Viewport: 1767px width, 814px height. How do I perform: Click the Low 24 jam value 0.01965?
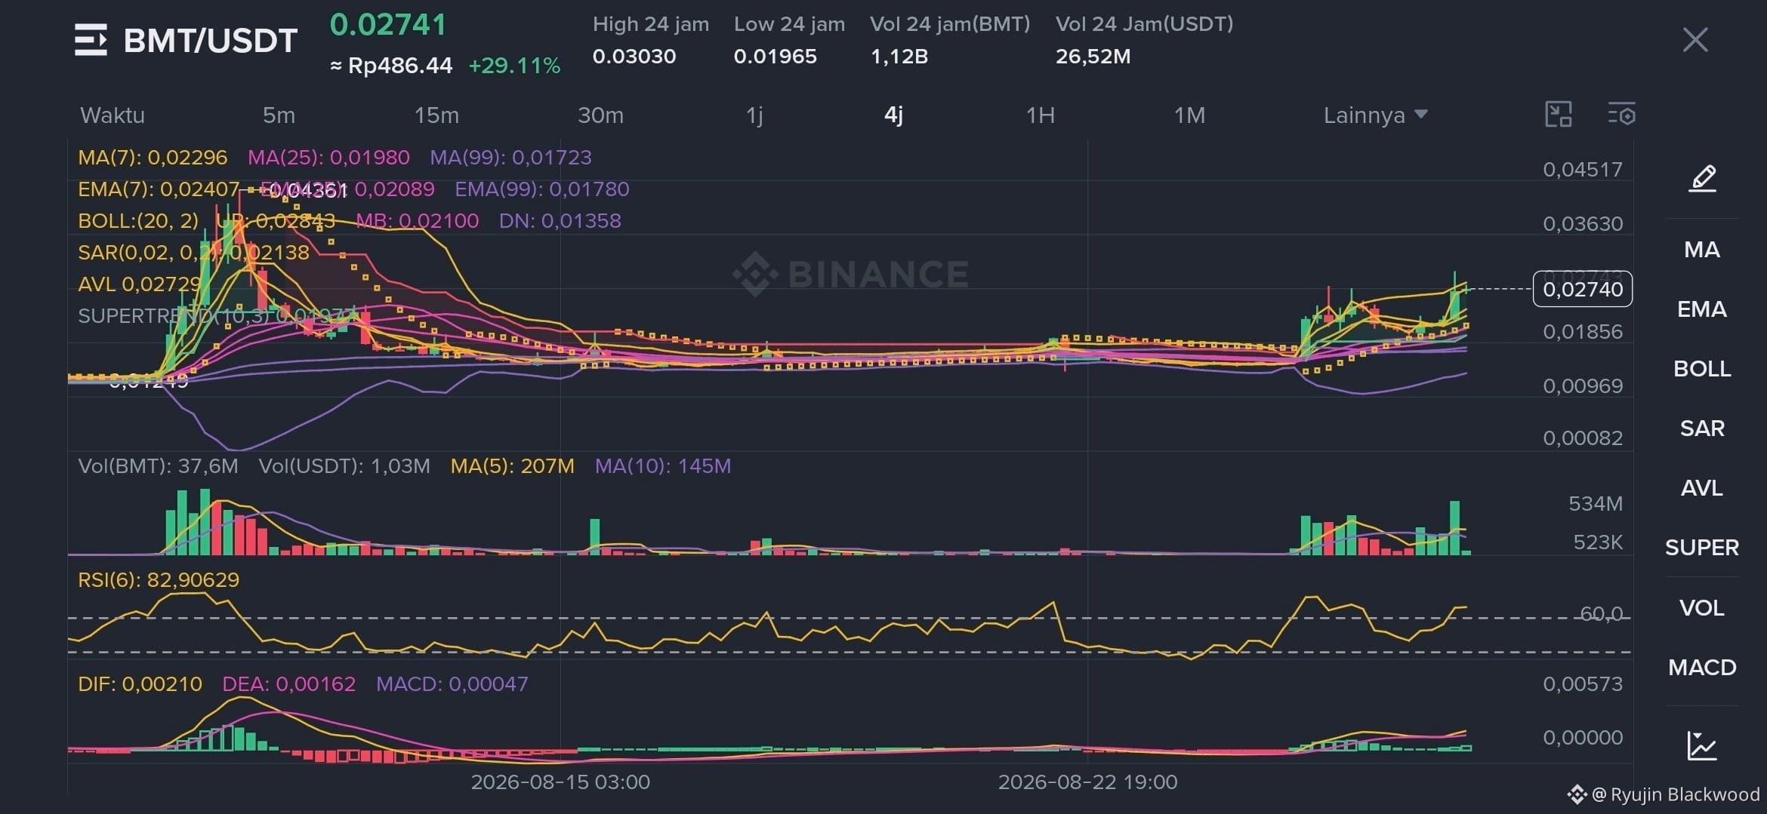[x=776, y=57]
